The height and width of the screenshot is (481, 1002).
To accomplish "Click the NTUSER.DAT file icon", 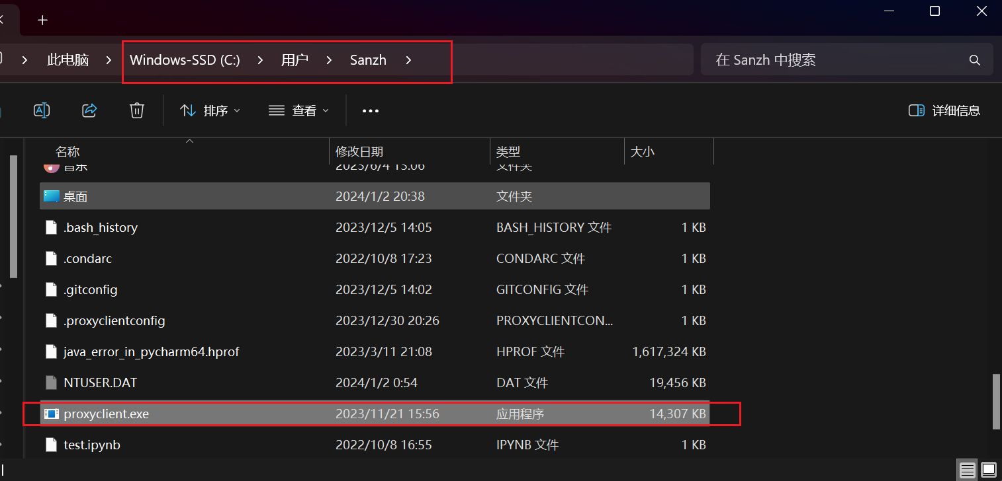I will click(x=52, y=383).
